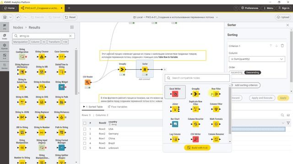Image resolution: width=293 pixels, height=164 pixels.
Task: Filter results by the Manipulation tag
Action: click(x=21, y=42)
